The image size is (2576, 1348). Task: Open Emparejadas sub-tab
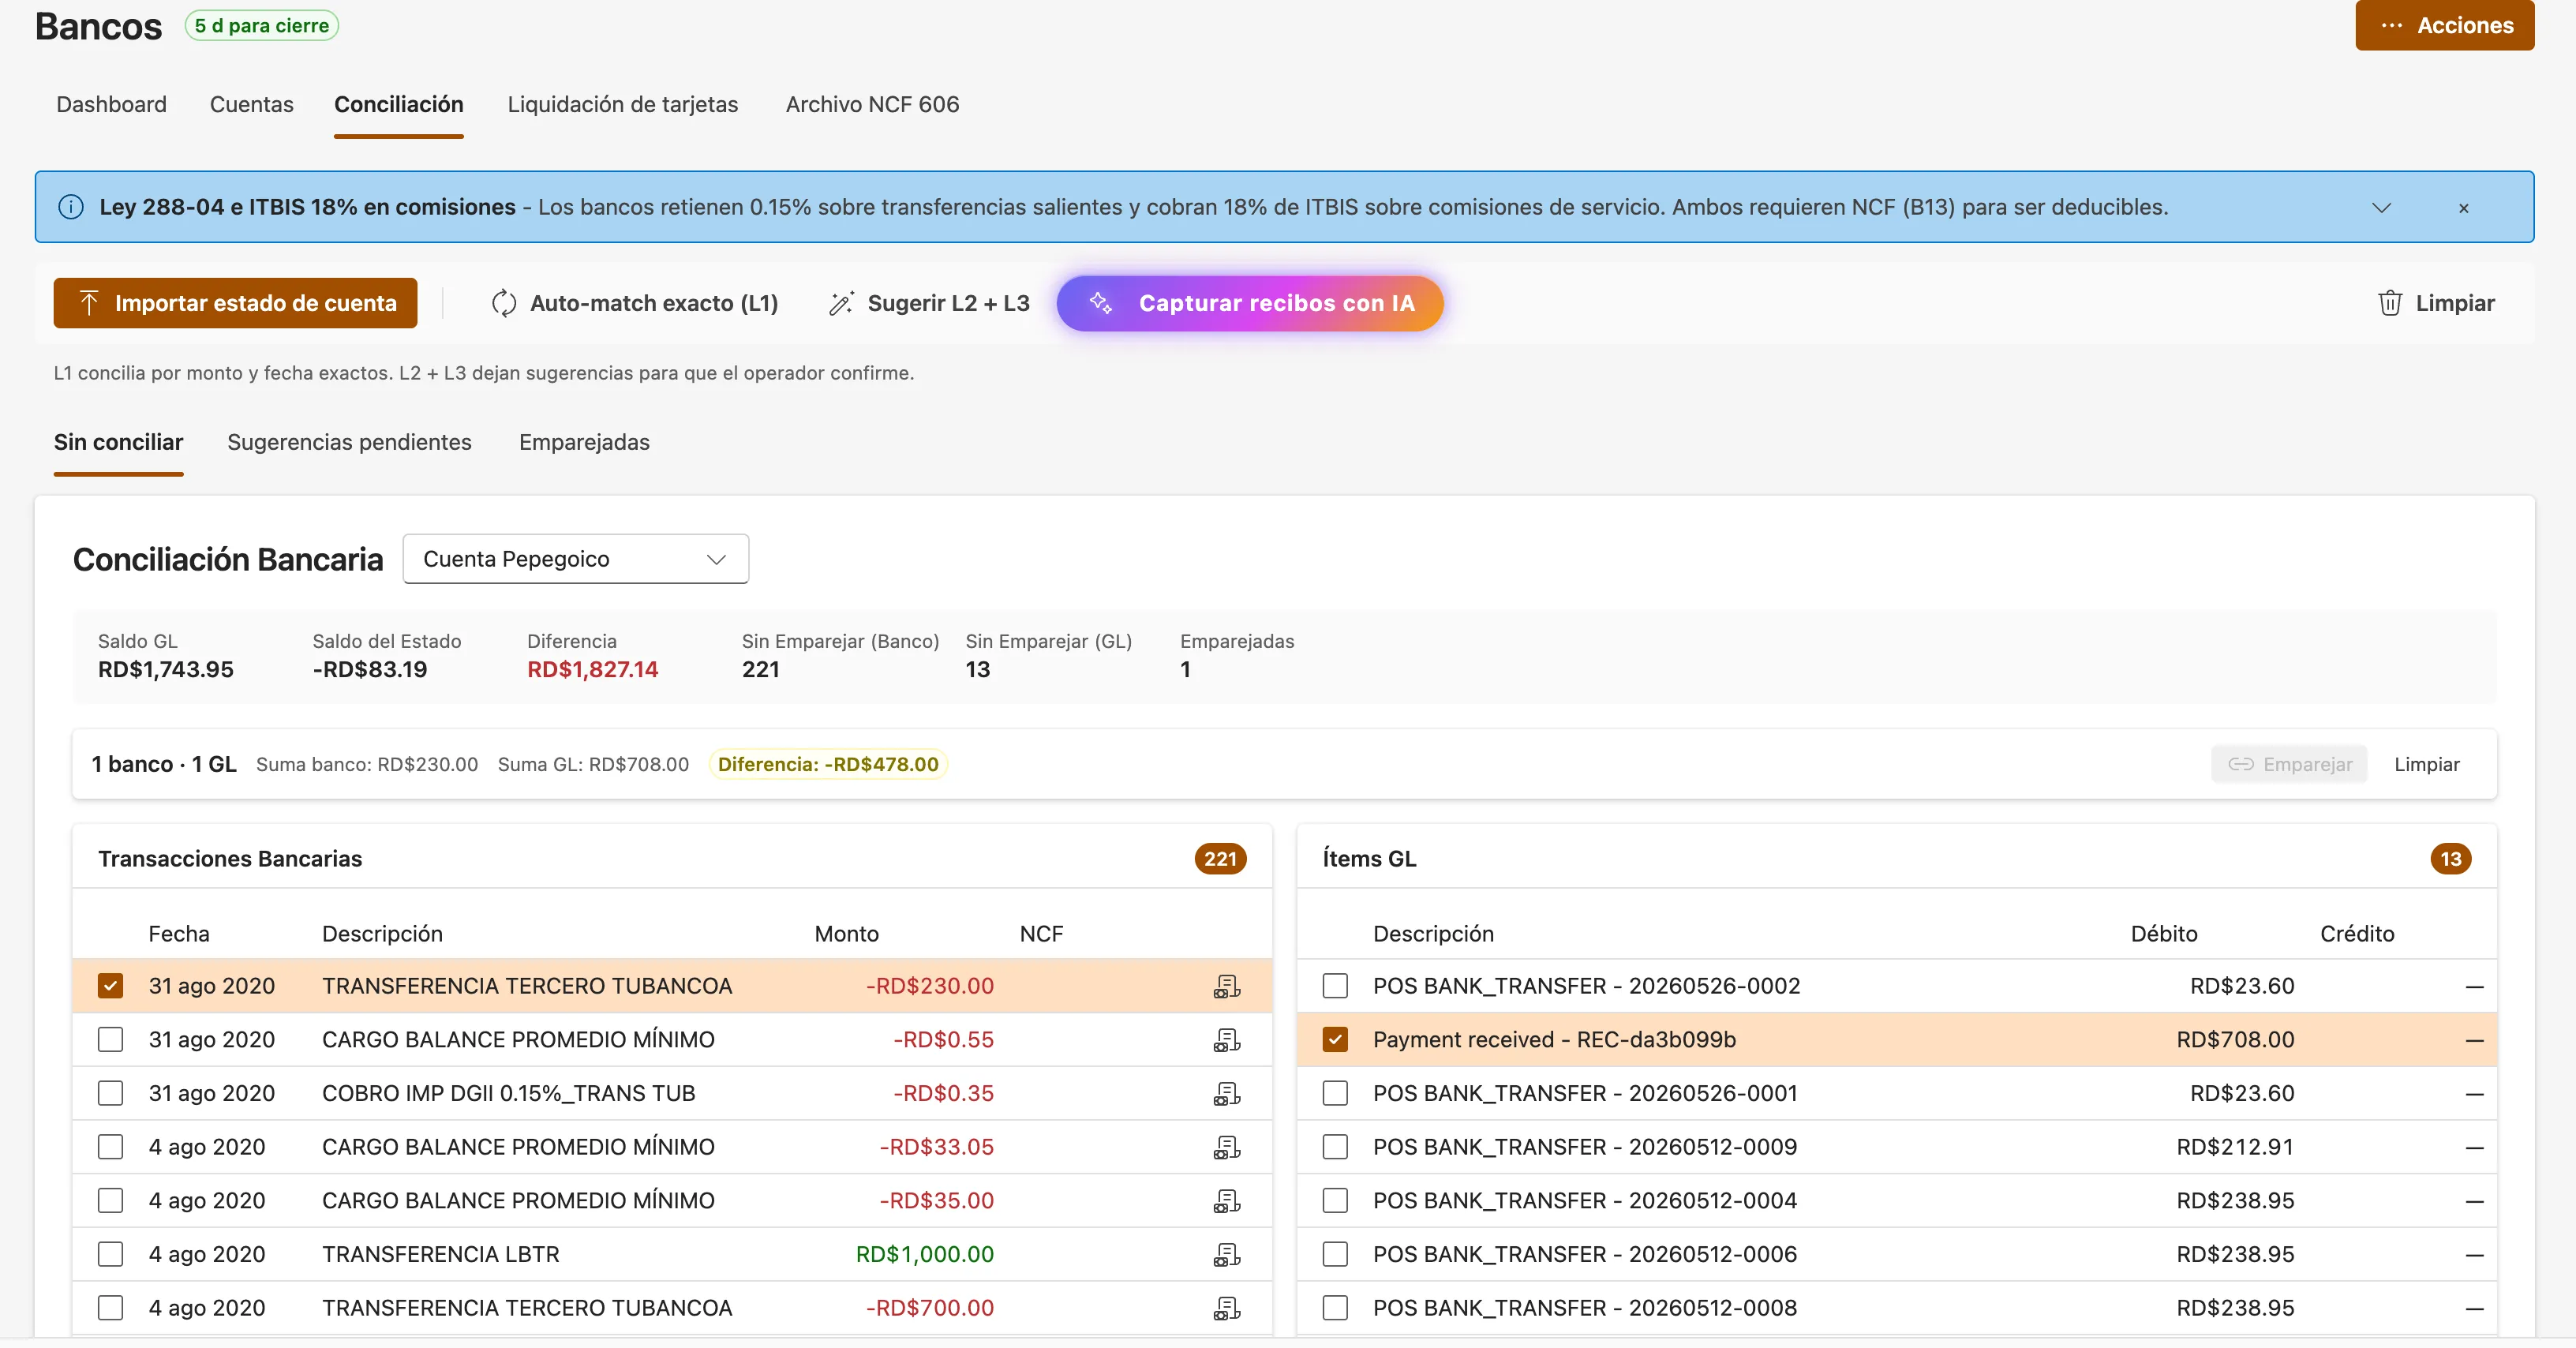point(585,442)
